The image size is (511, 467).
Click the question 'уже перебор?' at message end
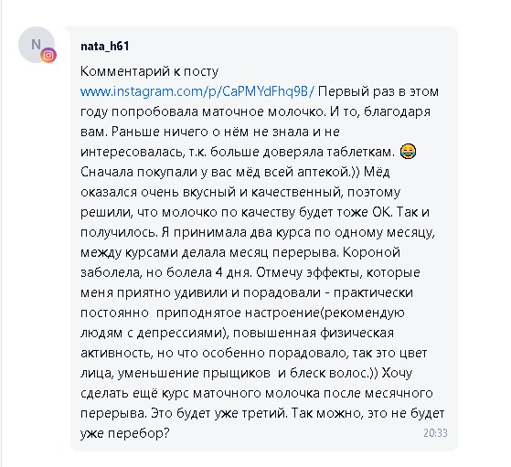tap(125, 434)
